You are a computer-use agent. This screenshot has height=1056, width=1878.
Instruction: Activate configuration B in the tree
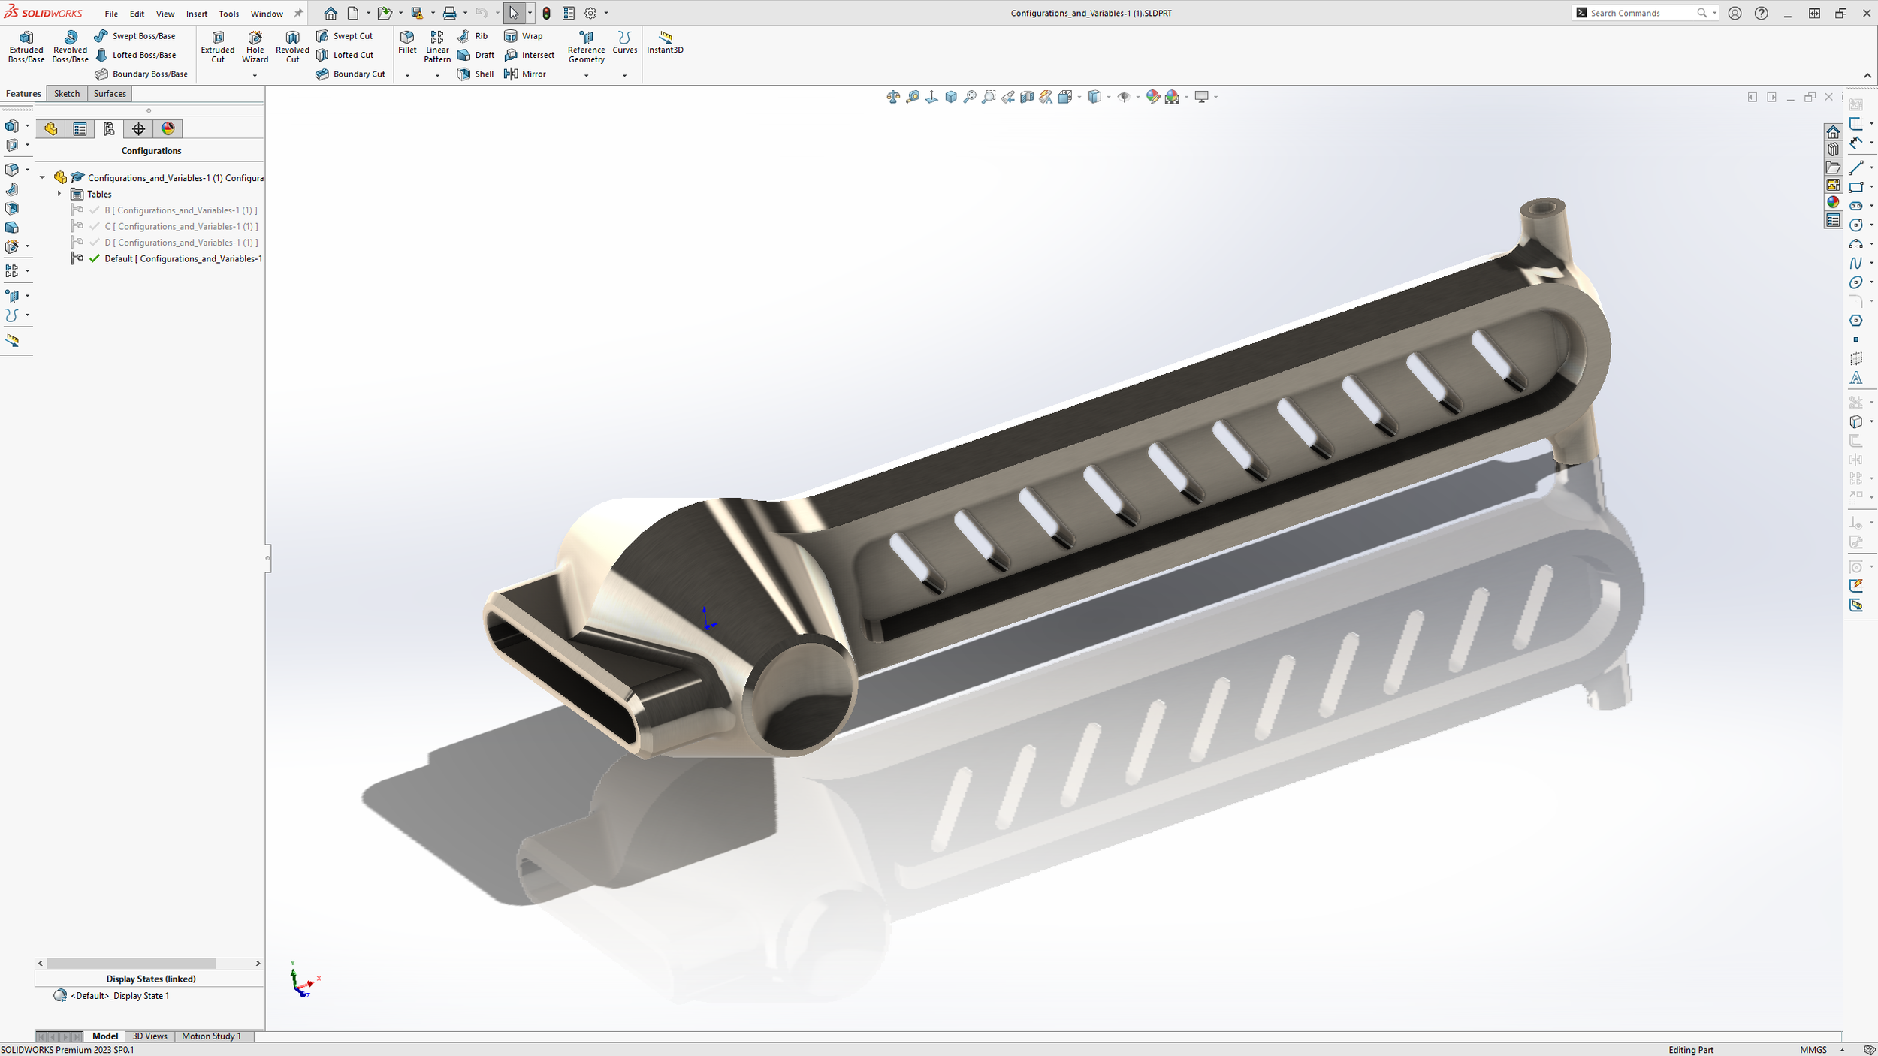coord(180,210)
